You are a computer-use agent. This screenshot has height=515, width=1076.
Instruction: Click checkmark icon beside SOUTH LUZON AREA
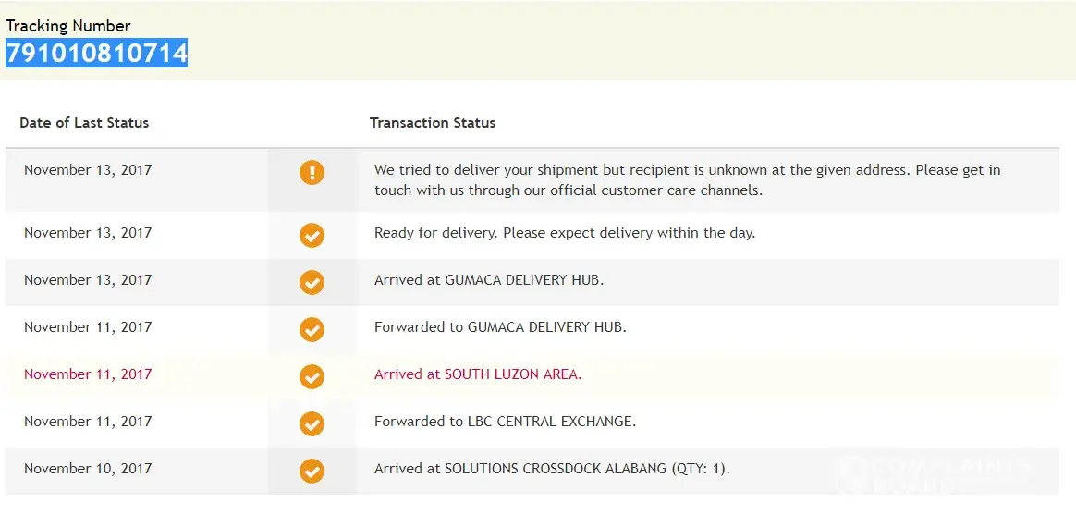click(312, 376)
